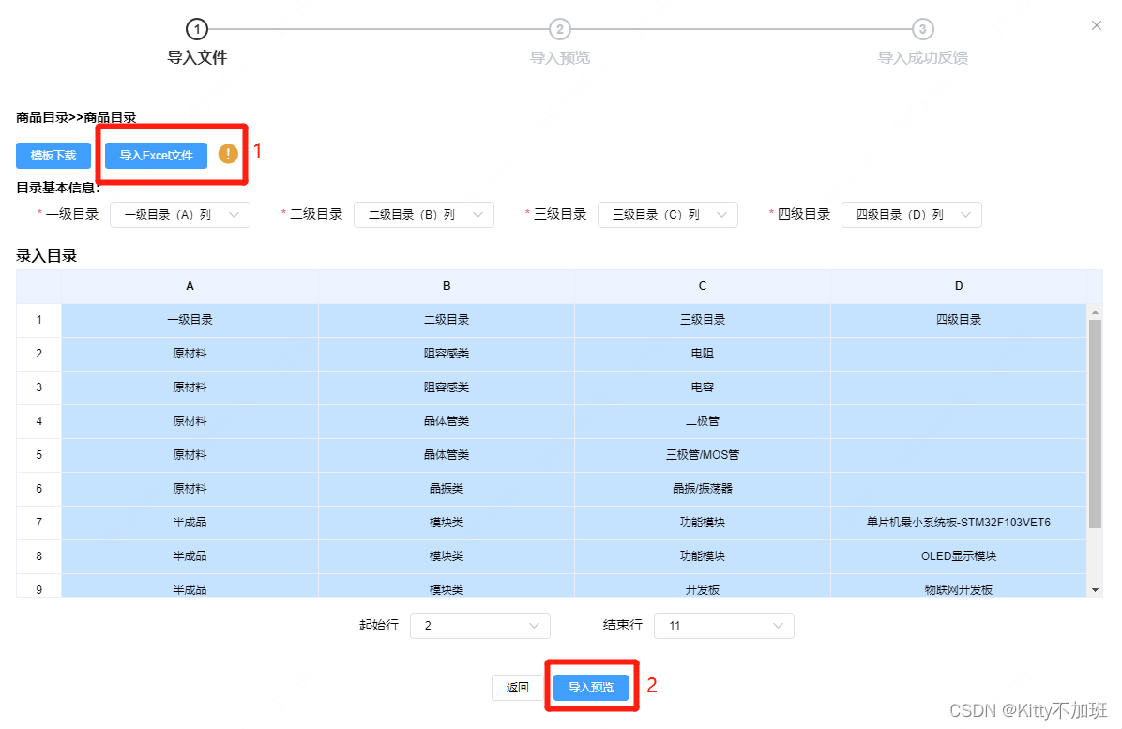The height and width of the screenshot is (729, 1122).
Task: Click cell 一级目录 in row 1
Action: click(x=190, y=320)
